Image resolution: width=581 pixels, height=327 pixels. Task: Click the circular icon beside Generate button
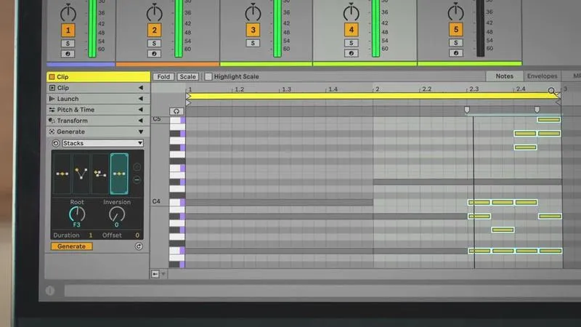pyautogui.click(x=139, y=246)
